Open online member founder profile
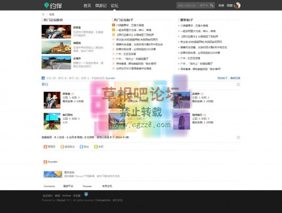 coord(53,162)
